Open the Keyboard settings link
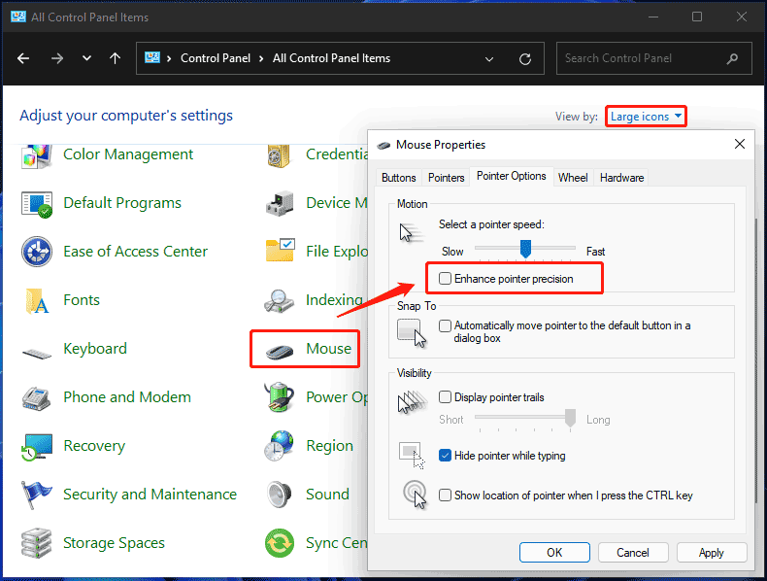This screenshot has height=581, width=767. [x=95, y=349]
